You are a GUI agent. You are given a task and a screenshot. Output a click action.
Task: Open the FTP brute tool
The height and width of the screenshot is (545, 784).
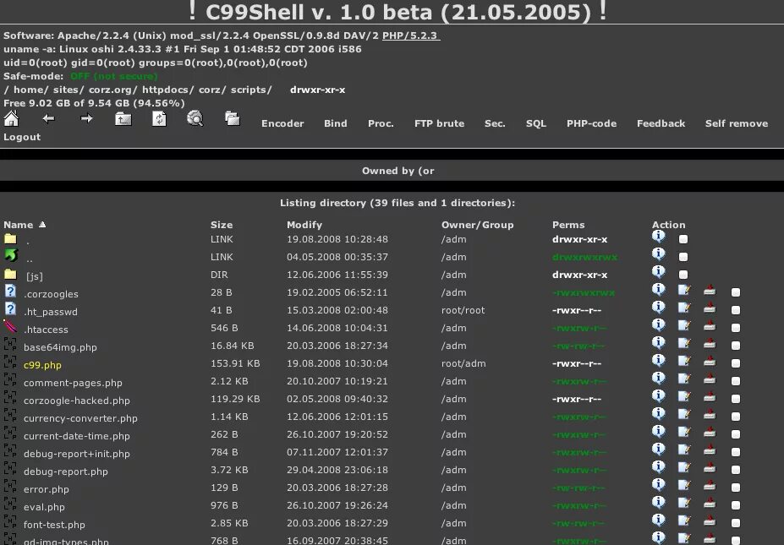pos(440,123)
